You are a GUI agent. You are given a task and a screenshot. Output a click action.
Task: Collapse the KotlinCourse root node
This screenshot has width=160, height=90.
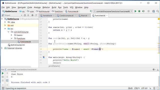(2, 19)
